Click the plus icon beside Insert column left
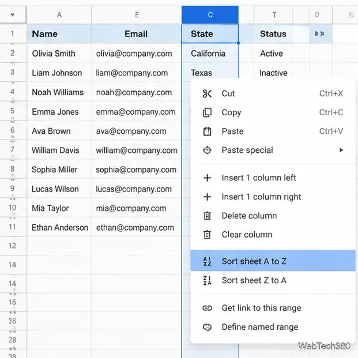Image resolution: width=358 pixels, height=358 pixels. coord(207,178)
